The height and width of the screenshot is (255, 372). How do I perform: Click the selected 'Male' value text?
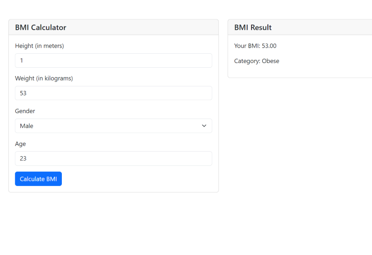point(27,126)
